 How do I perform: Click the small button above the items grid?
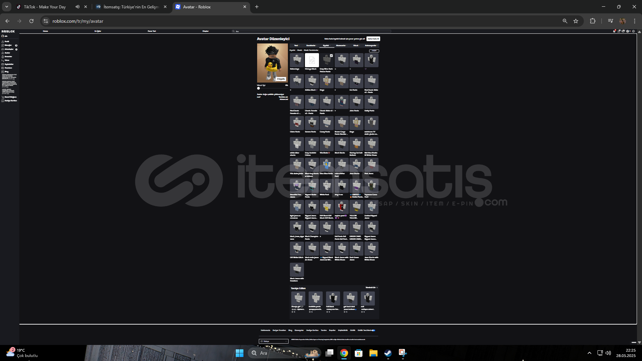tap(374, 51)
